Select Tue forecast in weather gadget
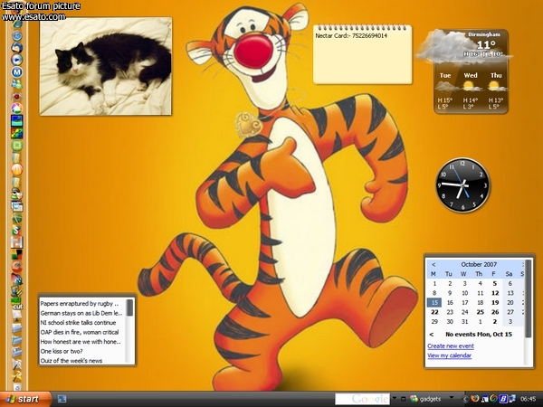Viewport: 543px width, 407px height. tap(445, 92)
